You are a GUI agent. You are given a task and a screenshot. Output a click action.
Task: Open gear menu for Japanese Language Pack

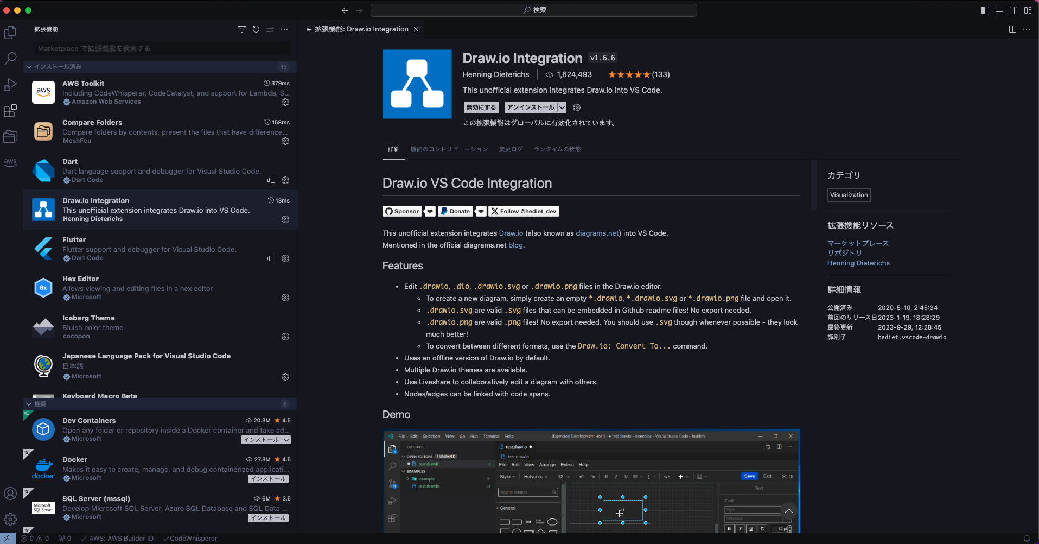pos(285,377)
